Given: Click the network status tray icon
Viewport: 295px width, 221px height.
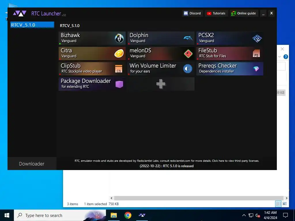Looking at the screenshot, I should pos(251,215).
